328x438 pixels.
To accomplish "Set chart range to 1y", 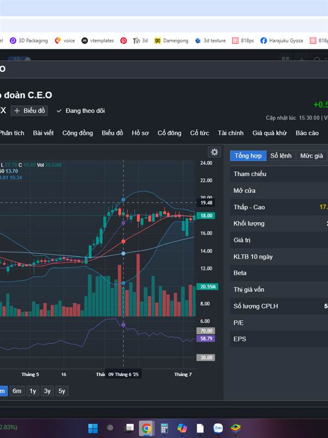I will tap(33, 391).
